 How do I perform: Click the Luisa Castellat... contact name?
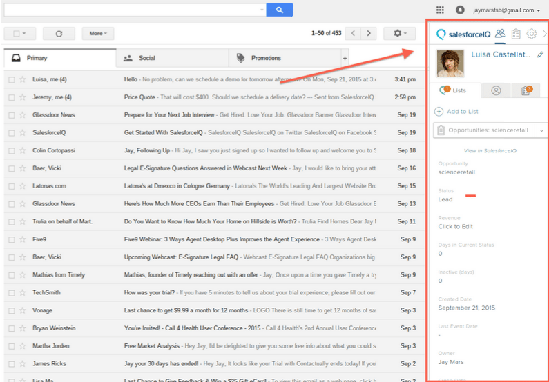501,54
